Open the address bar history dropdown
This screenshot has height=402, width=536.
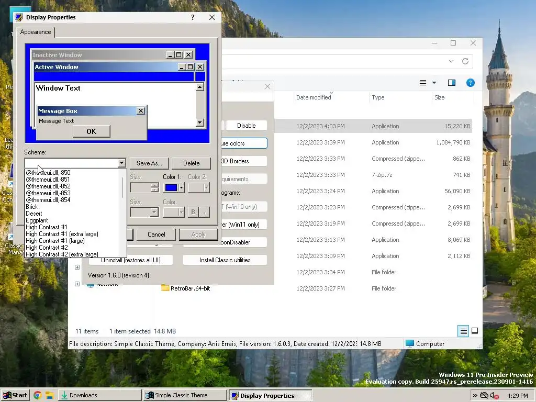pyautogui.click(x=451, y=61)
